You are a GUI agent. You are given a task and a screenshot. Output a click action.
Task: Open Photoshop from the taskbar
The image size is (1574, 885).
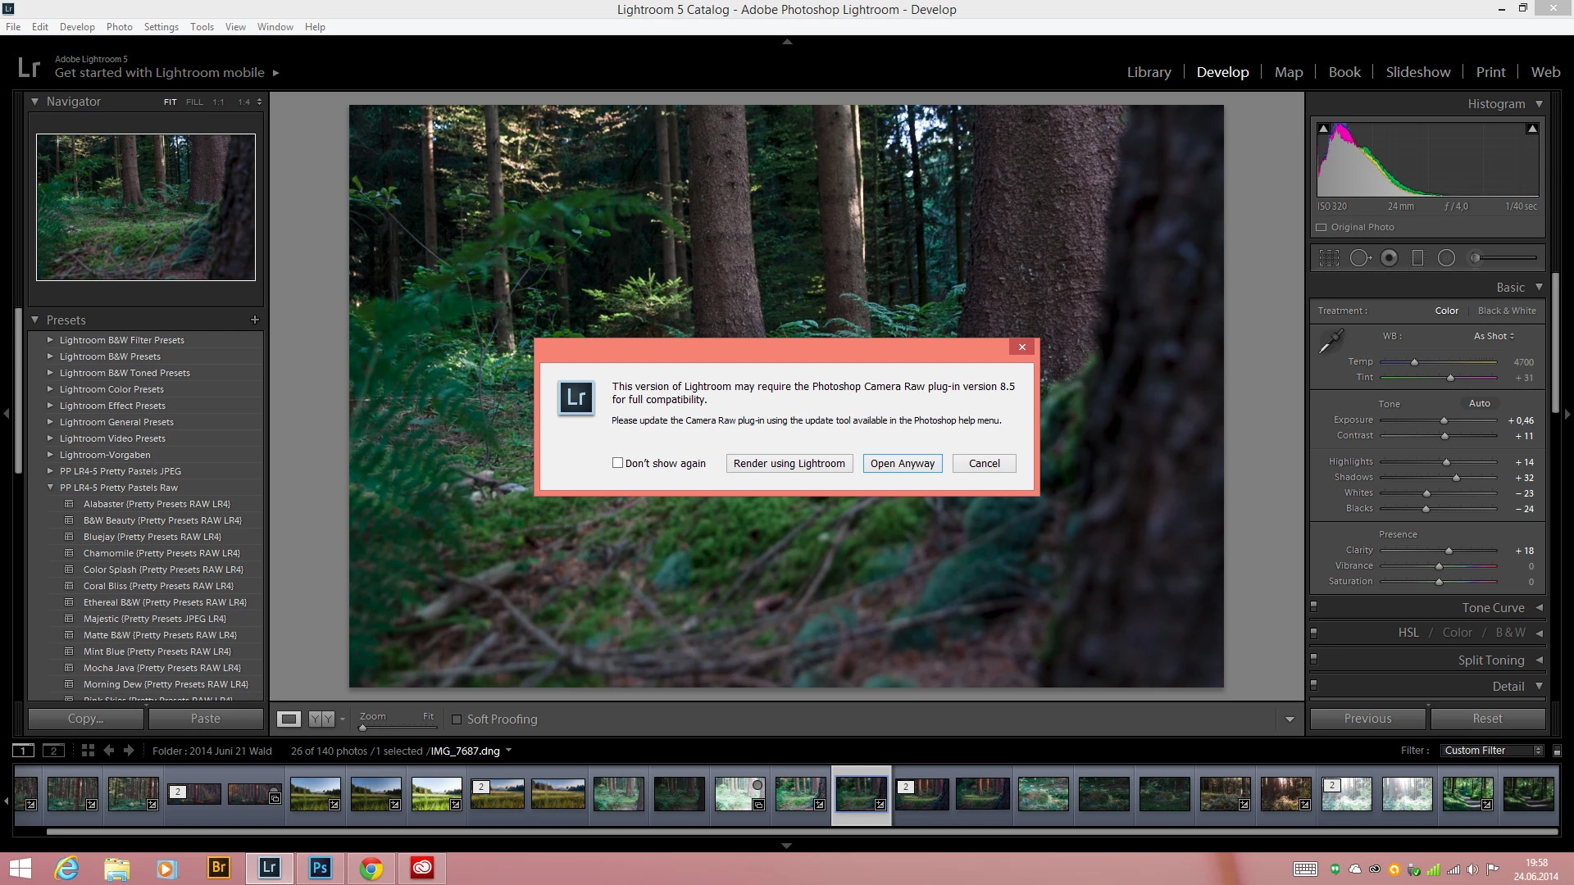(320, 868)
